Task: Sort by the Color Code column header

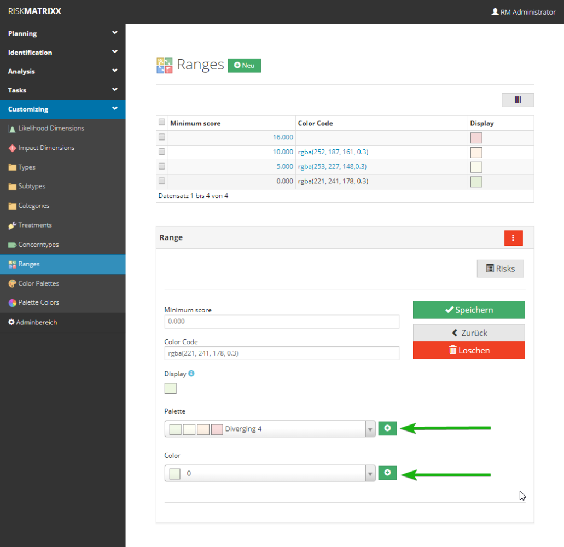Action: click(x=316, y=124)
